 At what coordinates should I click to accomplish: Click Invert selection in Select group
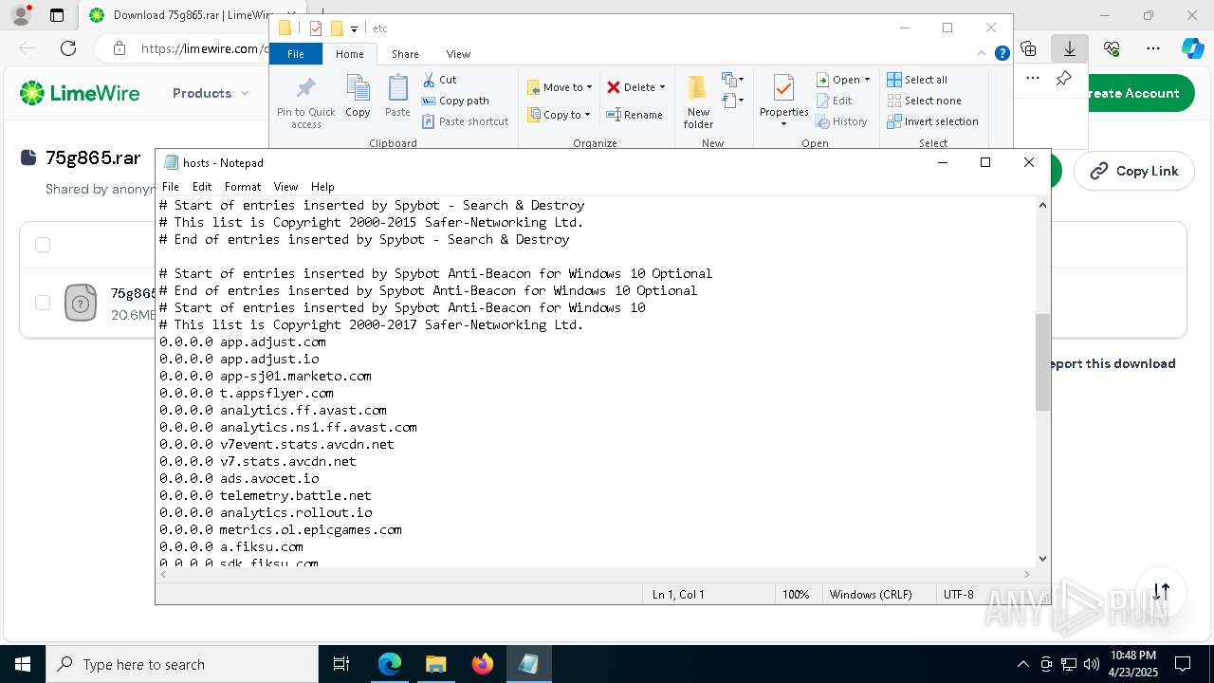click(x=932, y=121)
